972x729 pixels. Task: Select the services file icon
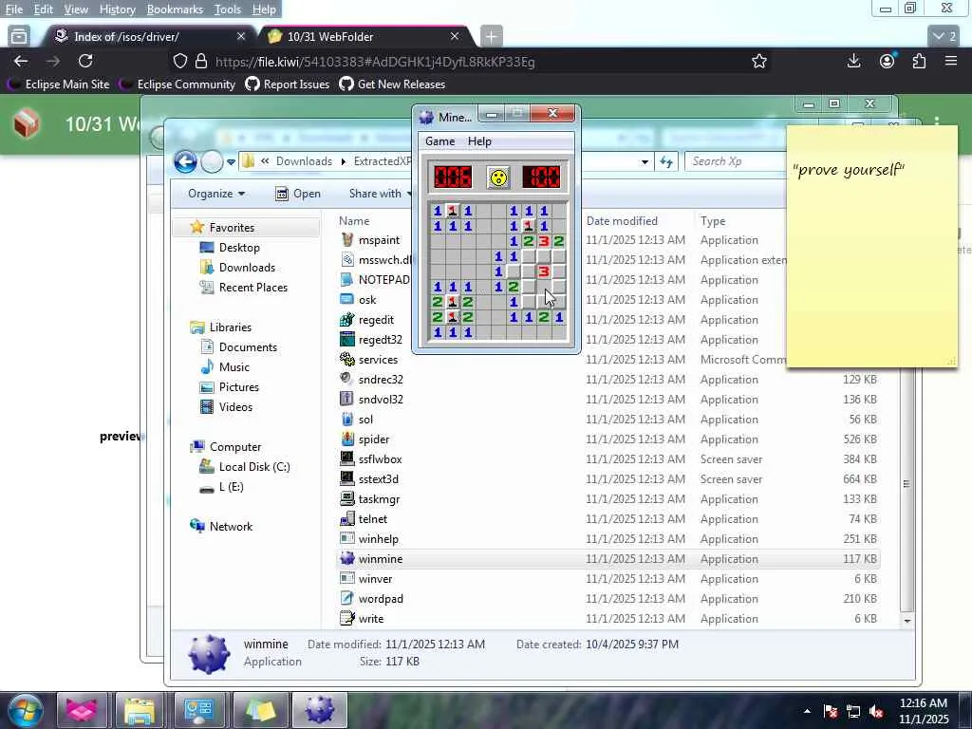(347, 360)
